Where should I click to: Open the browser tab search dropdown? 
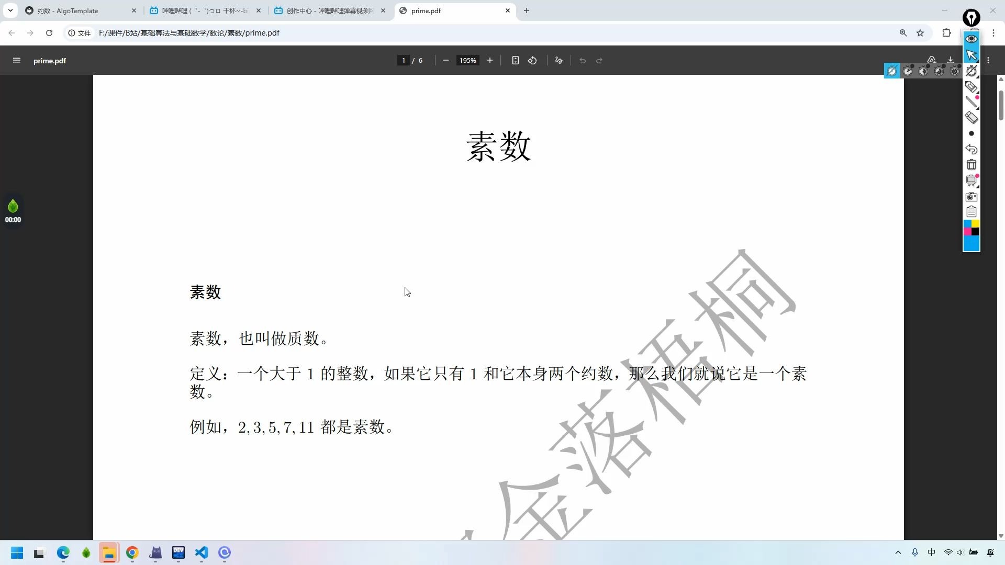coord(10,10)
